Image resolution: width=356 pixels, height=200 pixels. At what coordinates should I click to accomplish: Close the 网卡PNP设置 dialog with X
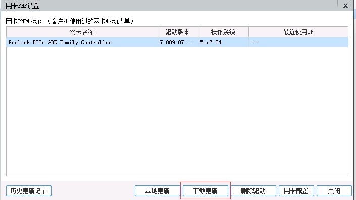click(345, 6)
